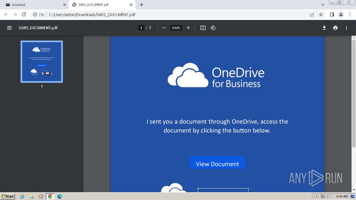The width and height of the screenshot is (356, 200).
Task: Select the SARS_DOCUMENT.pdf tab
Action: coord(102,5)
